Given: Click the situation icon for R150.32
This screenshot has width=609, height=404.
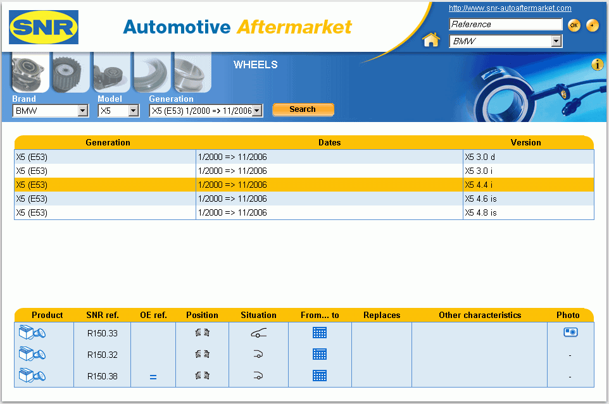Looking at the screenshot, I should click(258, 354).
